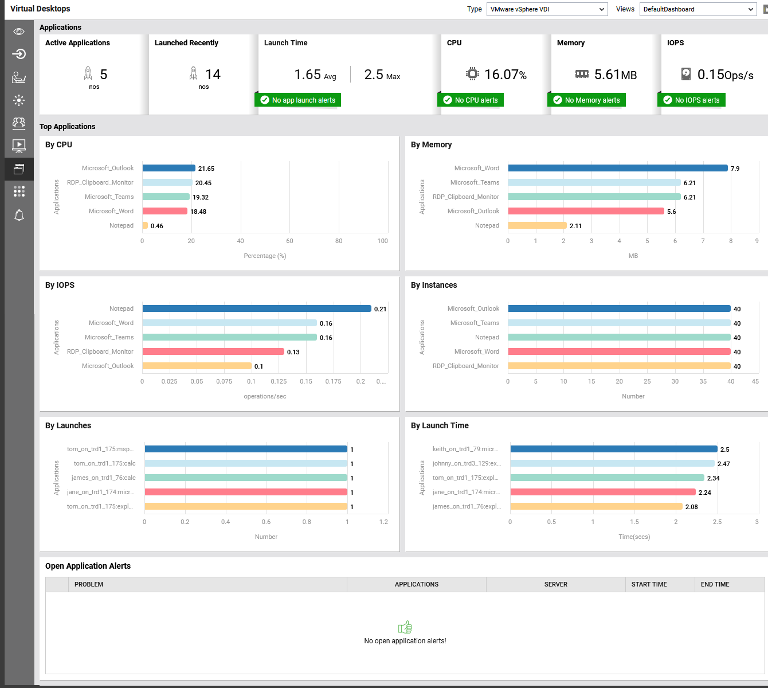Click the No Memory alerts badge
This screenshot has width=768, height=688.
586,99
